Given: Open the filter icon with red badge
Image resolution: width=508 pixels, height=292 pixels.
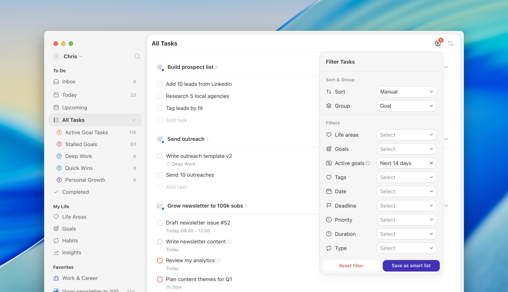Looking at the screenshot, I should pyautogui.click(x=438, y=43).
